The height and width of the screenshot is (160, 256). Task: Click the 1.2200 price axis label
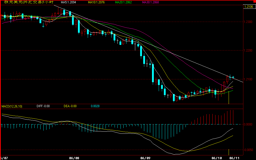(x=249, y=50)
